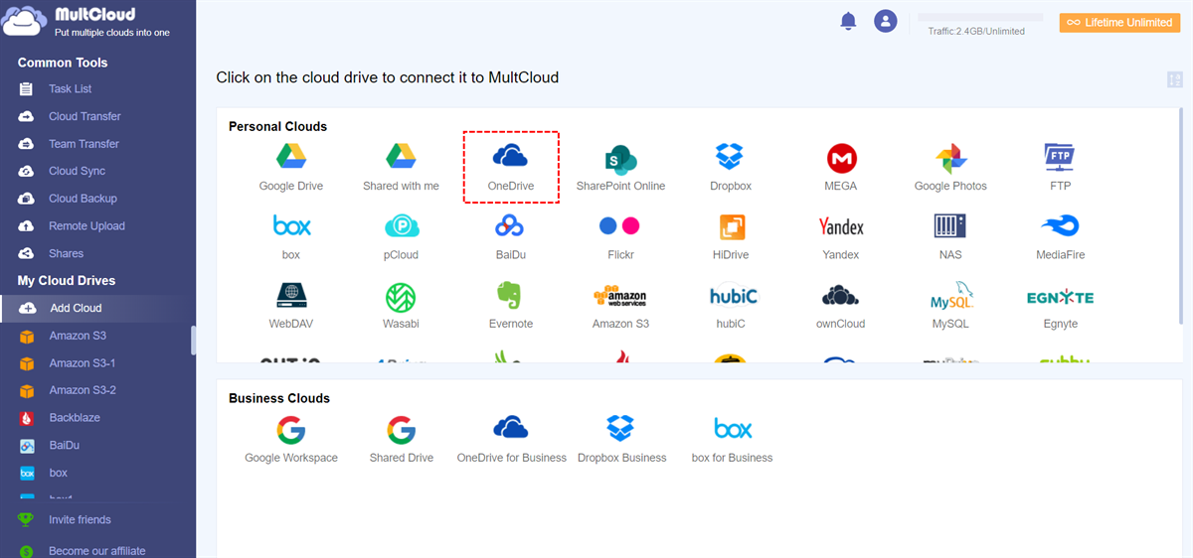
Task: Click the sidebar scrollbar handle
Action: point(193,340)
